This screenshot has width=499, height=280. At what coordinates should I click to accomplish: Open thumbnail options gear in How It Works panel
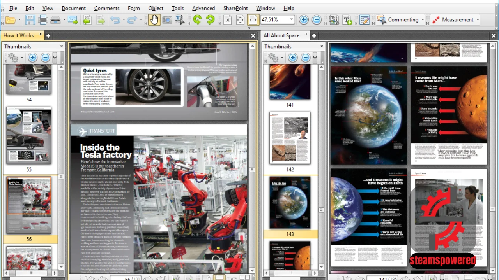(x=13, y=58)
